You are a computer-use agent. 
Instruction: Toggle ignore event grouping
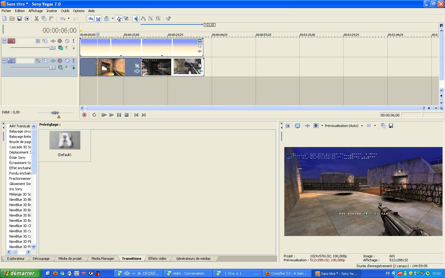click(126, 19)
